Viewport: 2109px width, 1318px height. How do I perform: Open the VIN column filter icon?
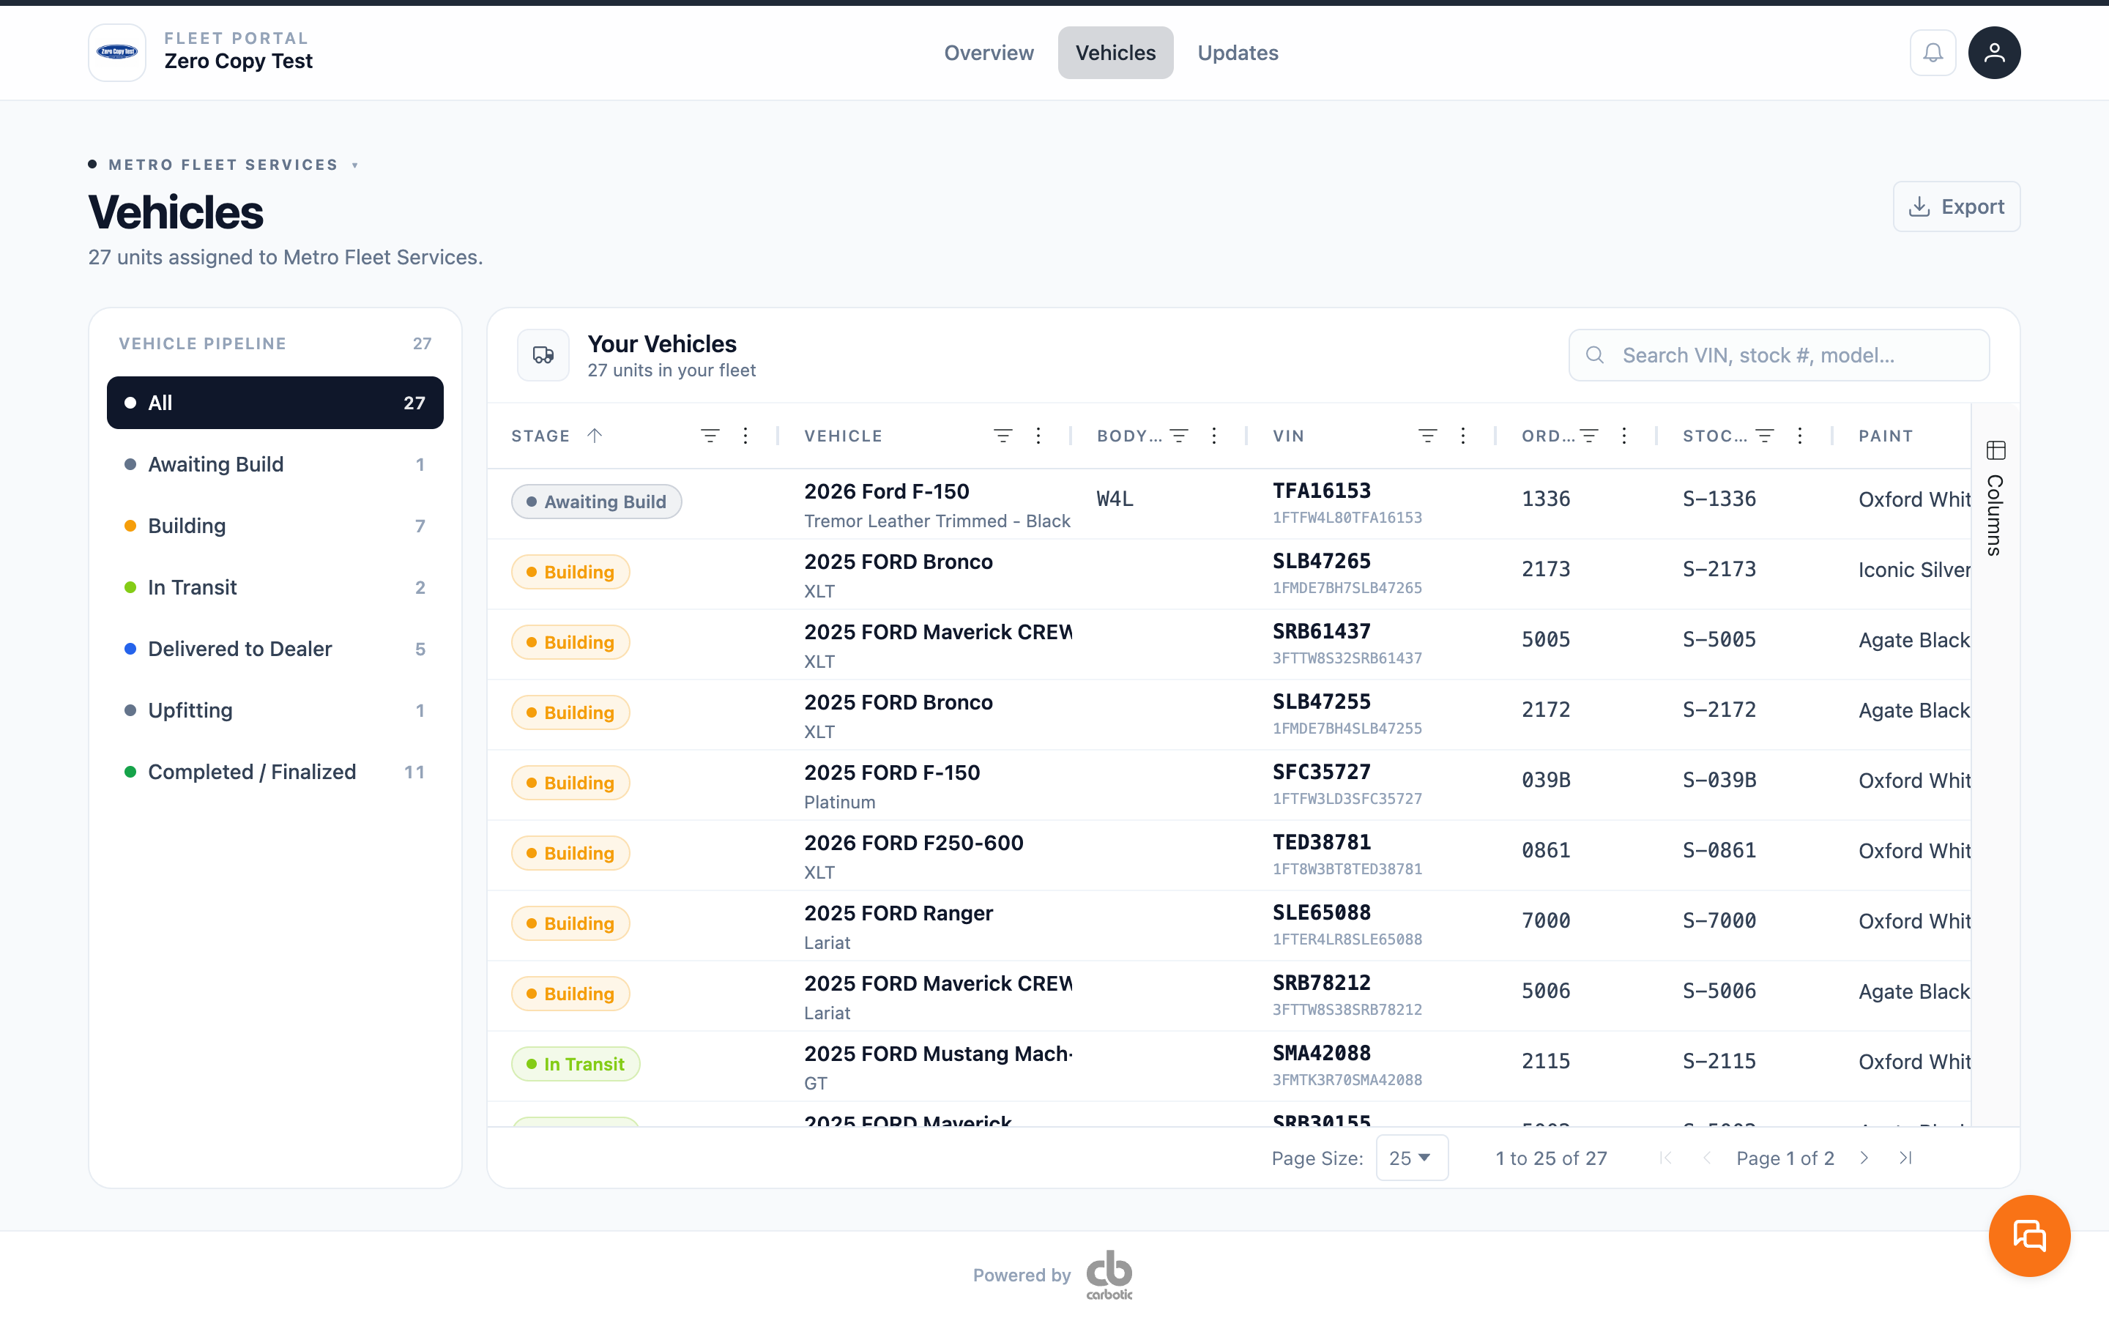1427,435
